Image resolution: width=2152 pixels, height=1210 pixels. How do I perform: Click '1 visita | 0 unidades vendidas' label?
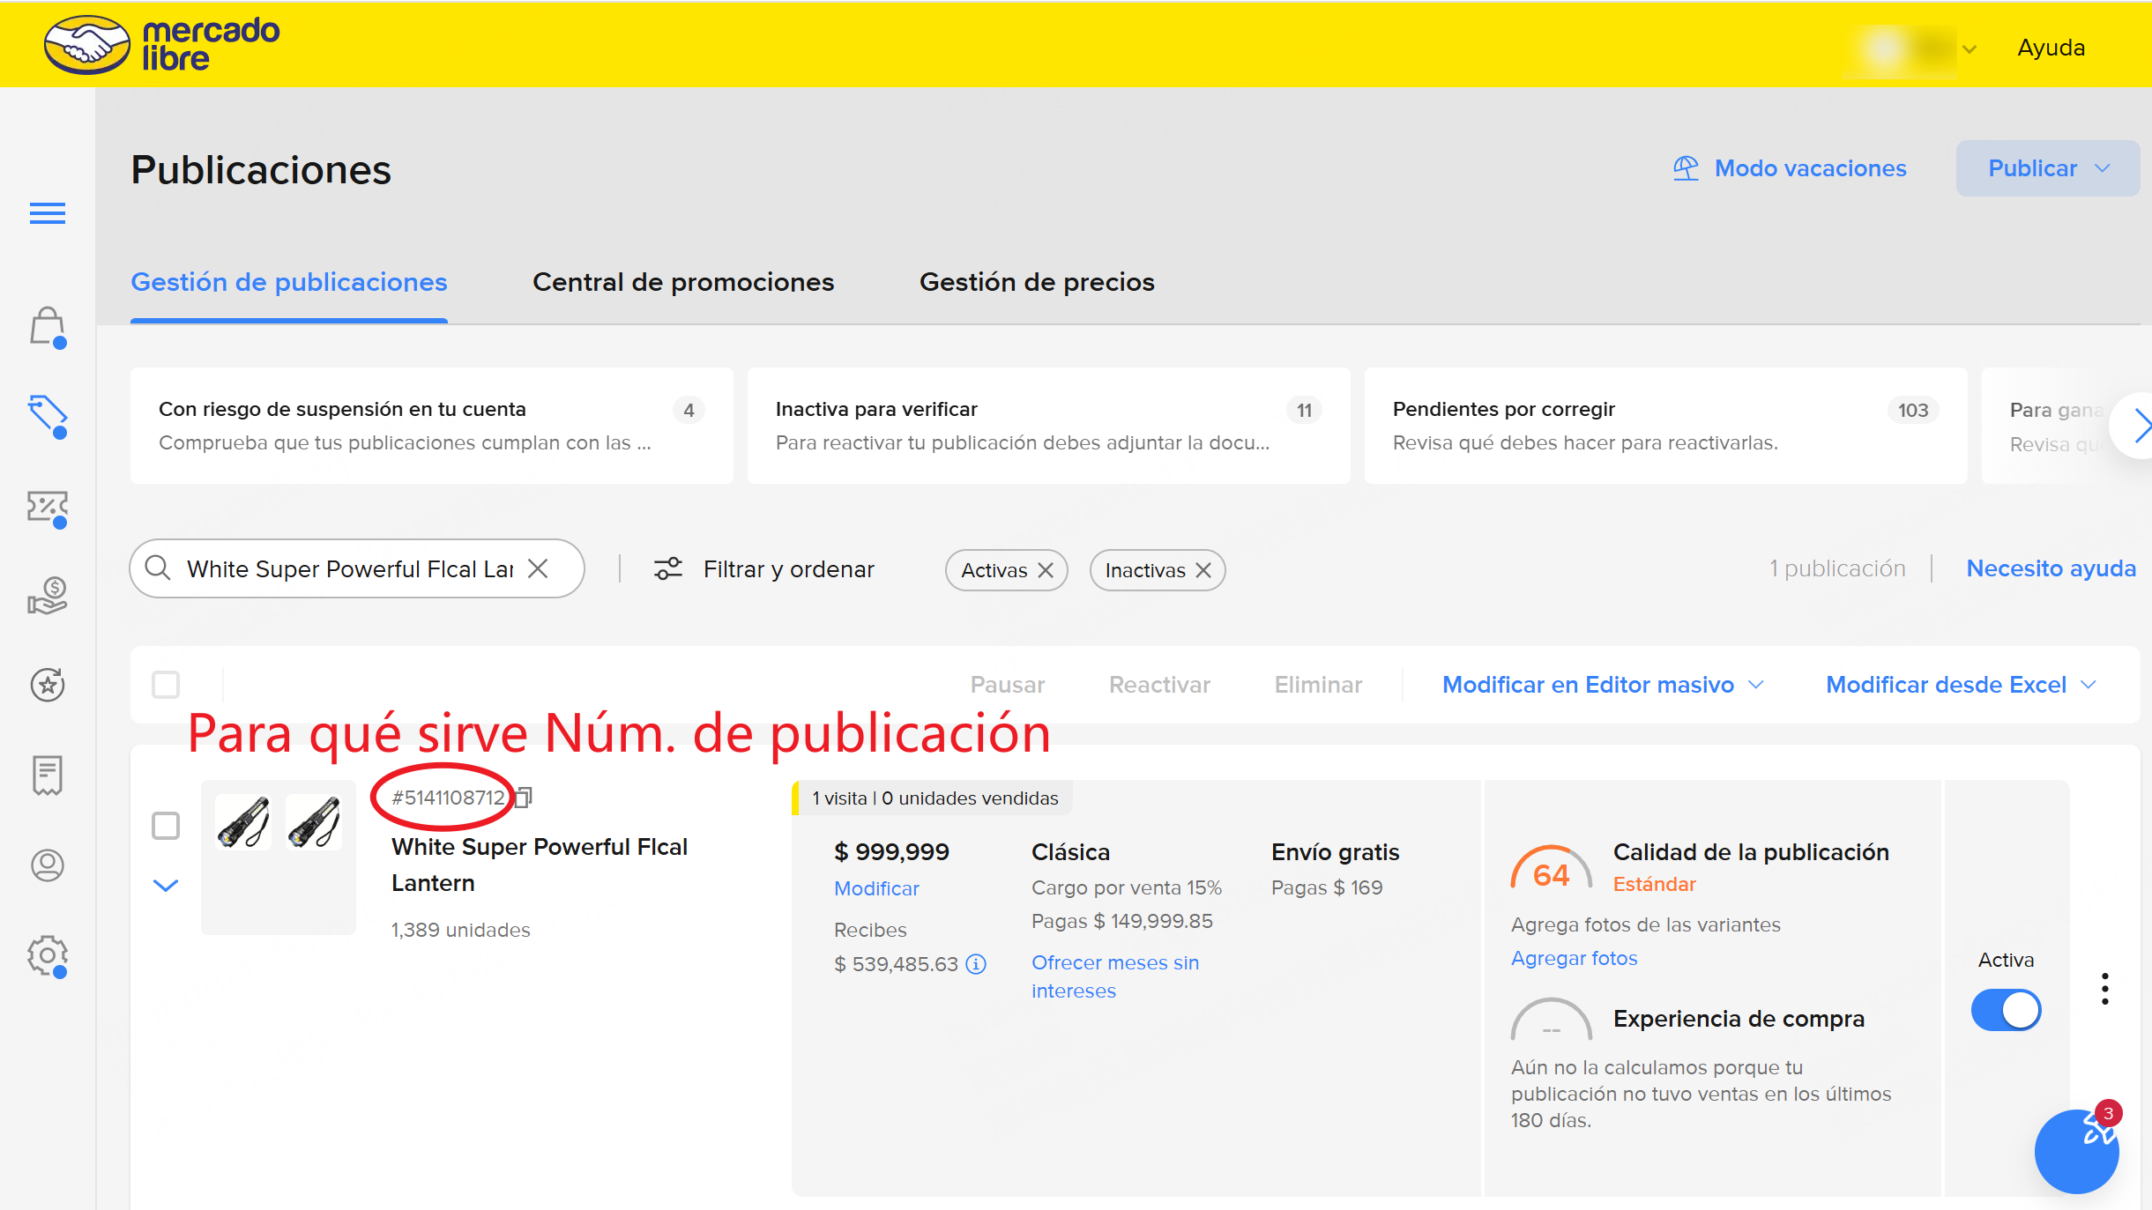pyautogui.click(x=935, y=798)
